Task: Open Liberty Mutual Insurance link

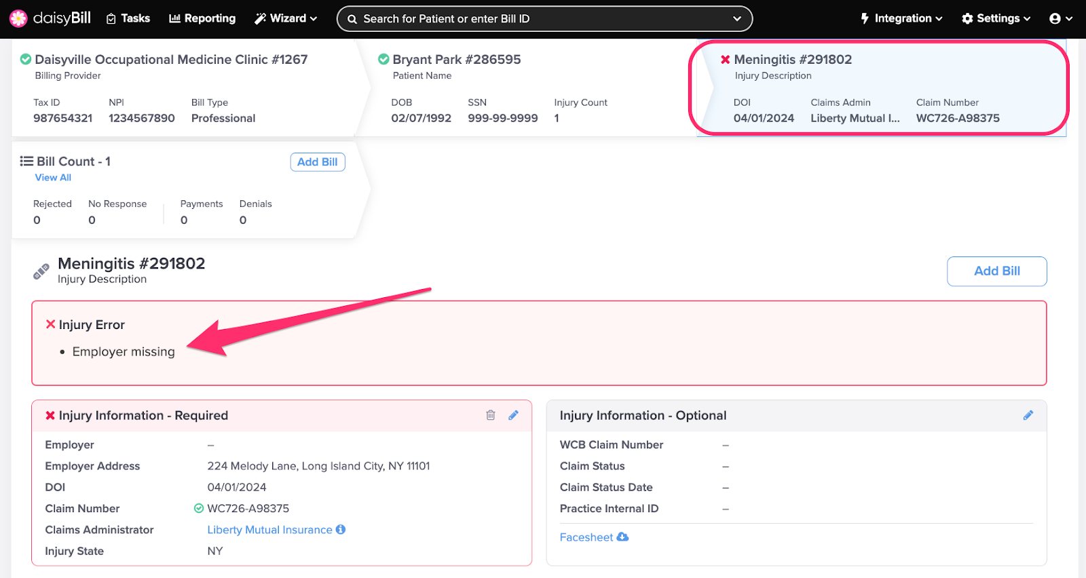Action: tap(269, 530)
